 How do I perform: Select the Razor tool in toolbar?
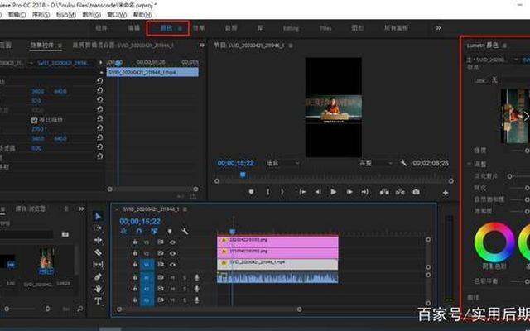coord(98,252)
